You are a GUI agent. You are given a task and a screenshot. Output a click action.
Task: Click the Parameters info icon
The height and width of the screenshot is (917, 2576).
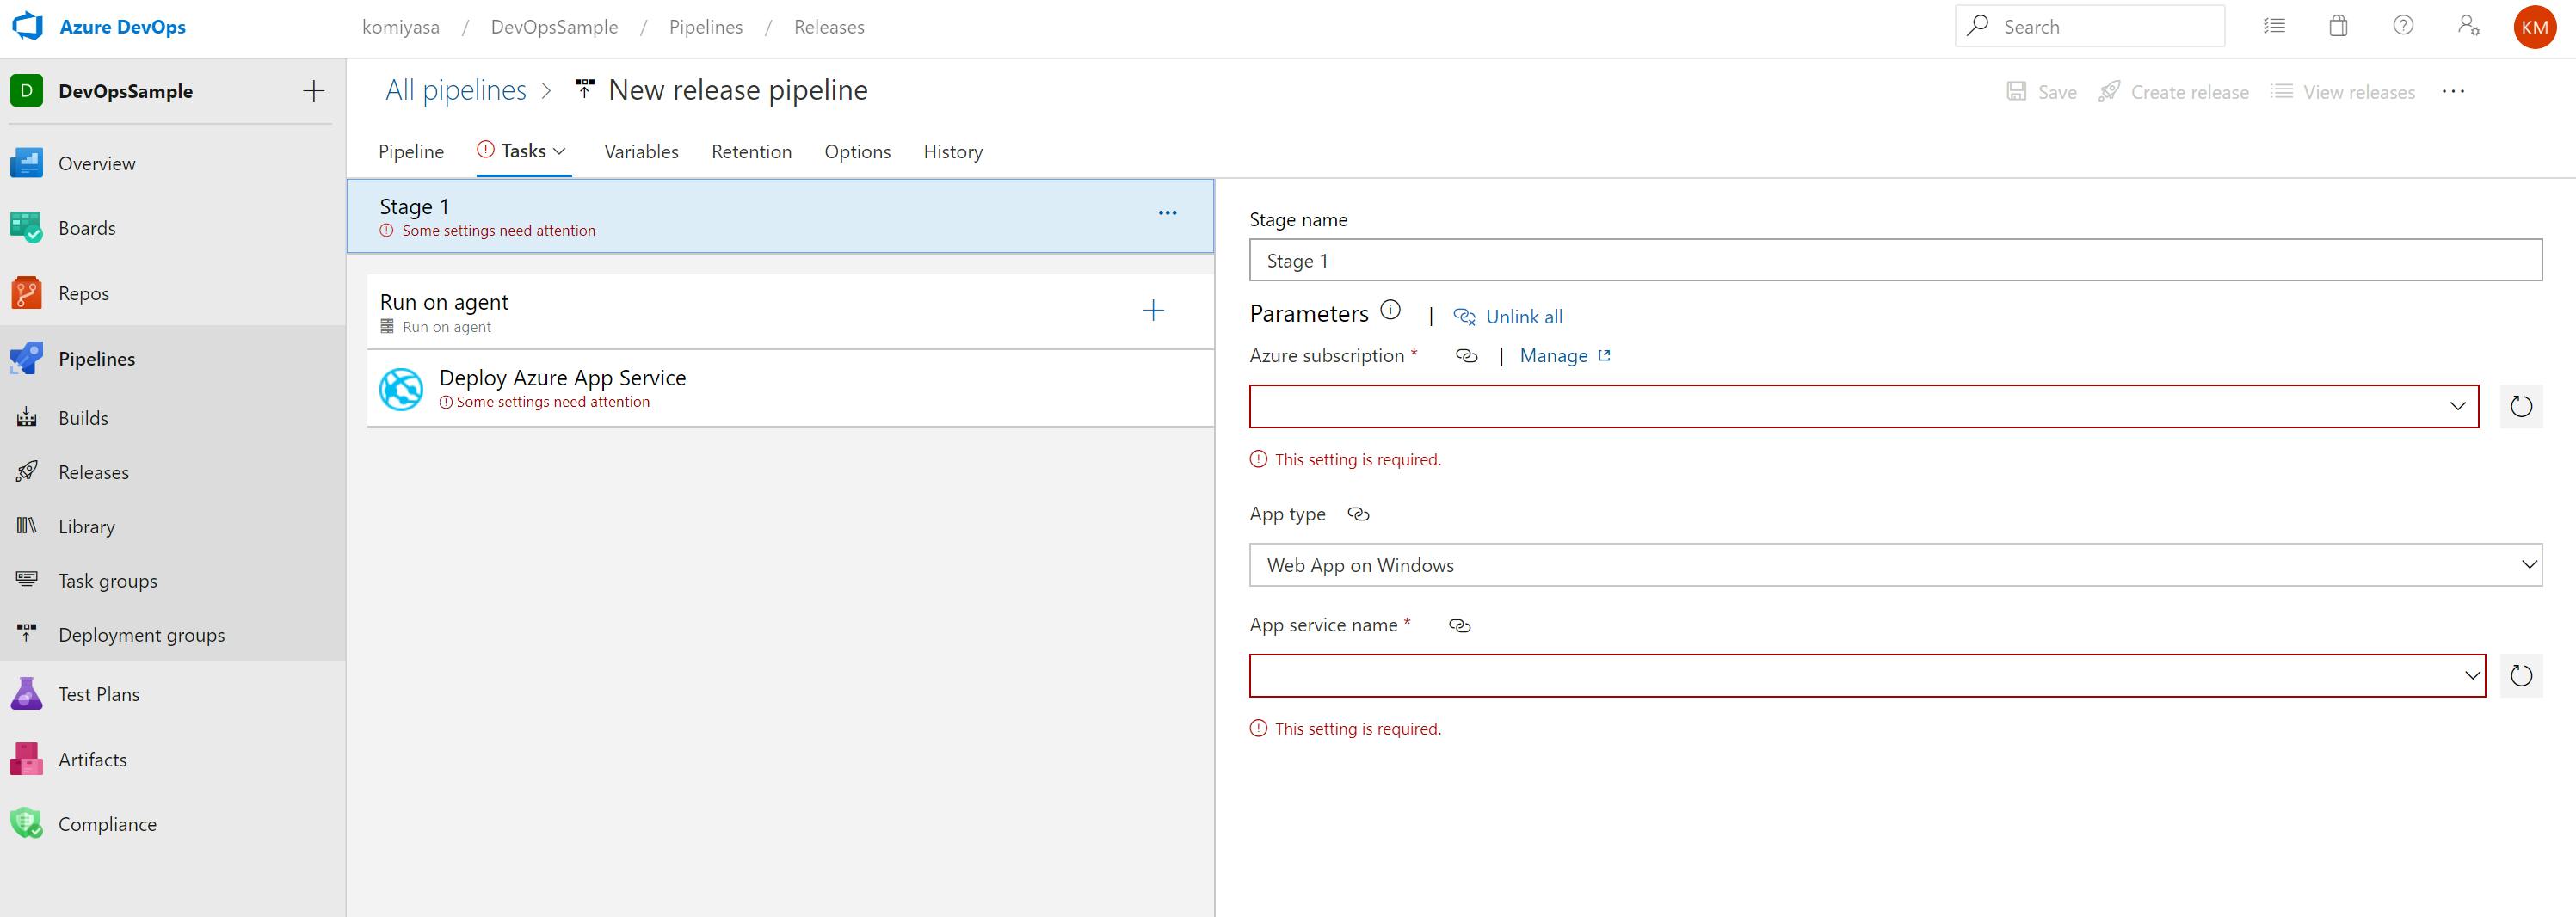pos(1390,310)
